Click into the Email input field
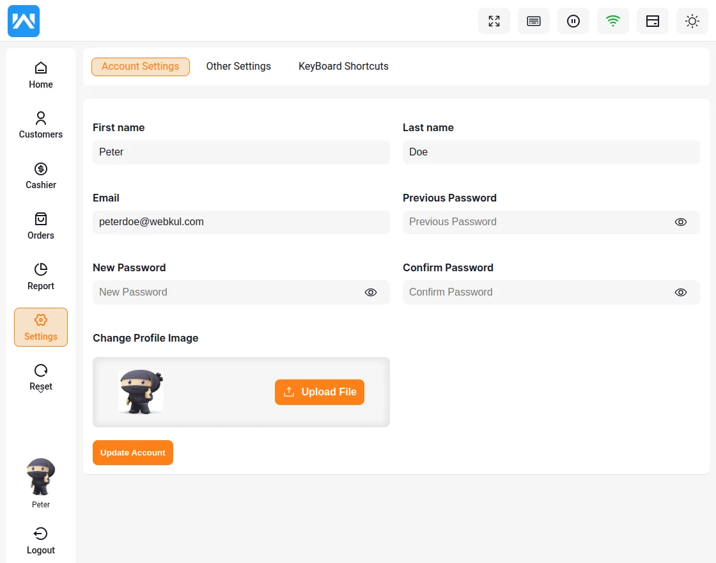Image resolution: width=716 pixels, height=563 pixels. point(240,222)
